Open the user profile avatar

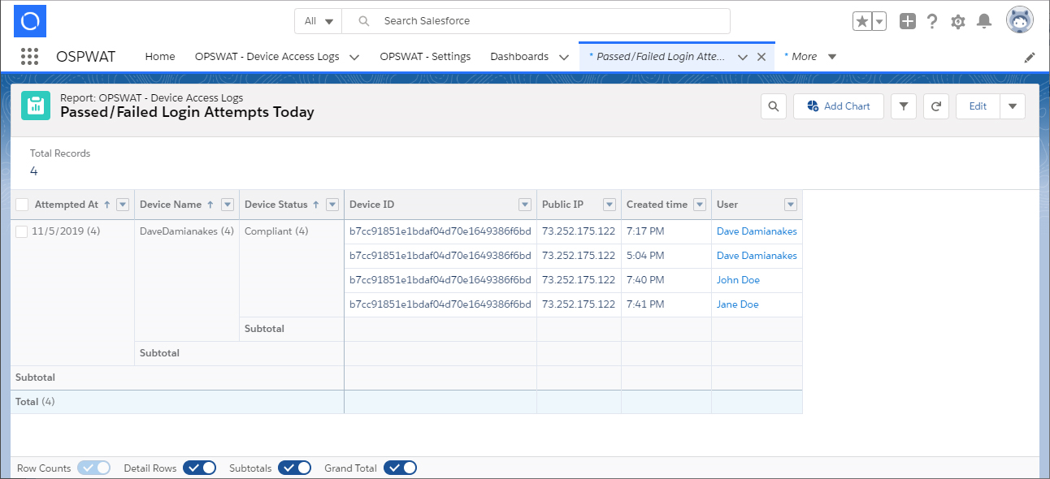1020,21
